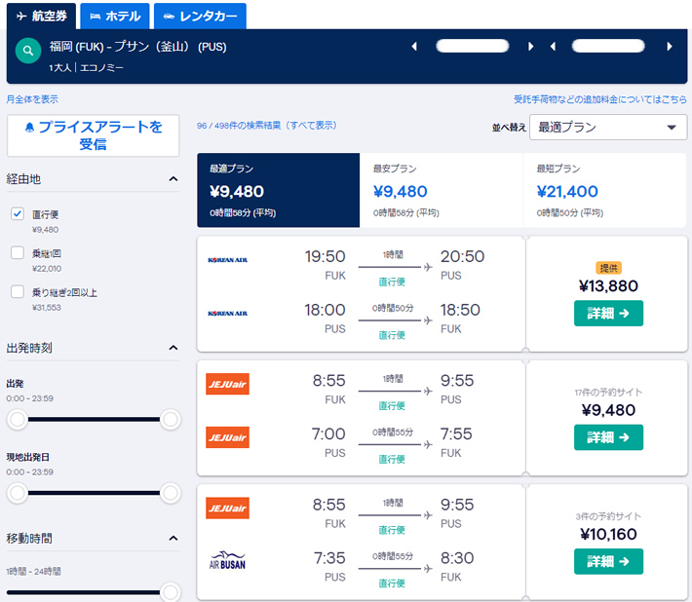Click the 提供 badge above ¥13,880
Viewport: 692px width, 602px height.
pyautogui.click(x=608, y=268)
